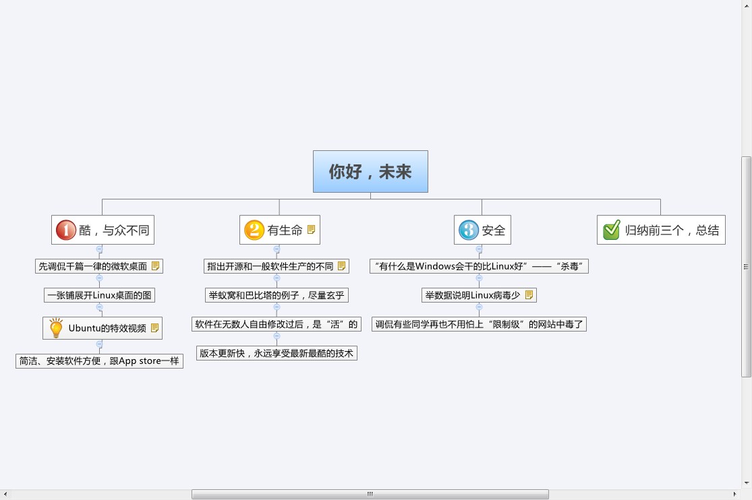Select subtopic 简洁、安装软件方便，跟App store一样

point(99,361)
